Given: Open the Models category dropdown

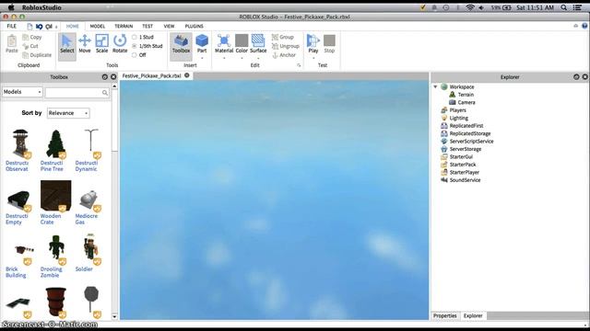Looking at the screenshot, I should click(x=22, y=92).
